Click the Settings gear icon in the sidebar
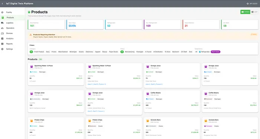The width and height of the screenshot is (260, 139). click(x=2, y=49)
